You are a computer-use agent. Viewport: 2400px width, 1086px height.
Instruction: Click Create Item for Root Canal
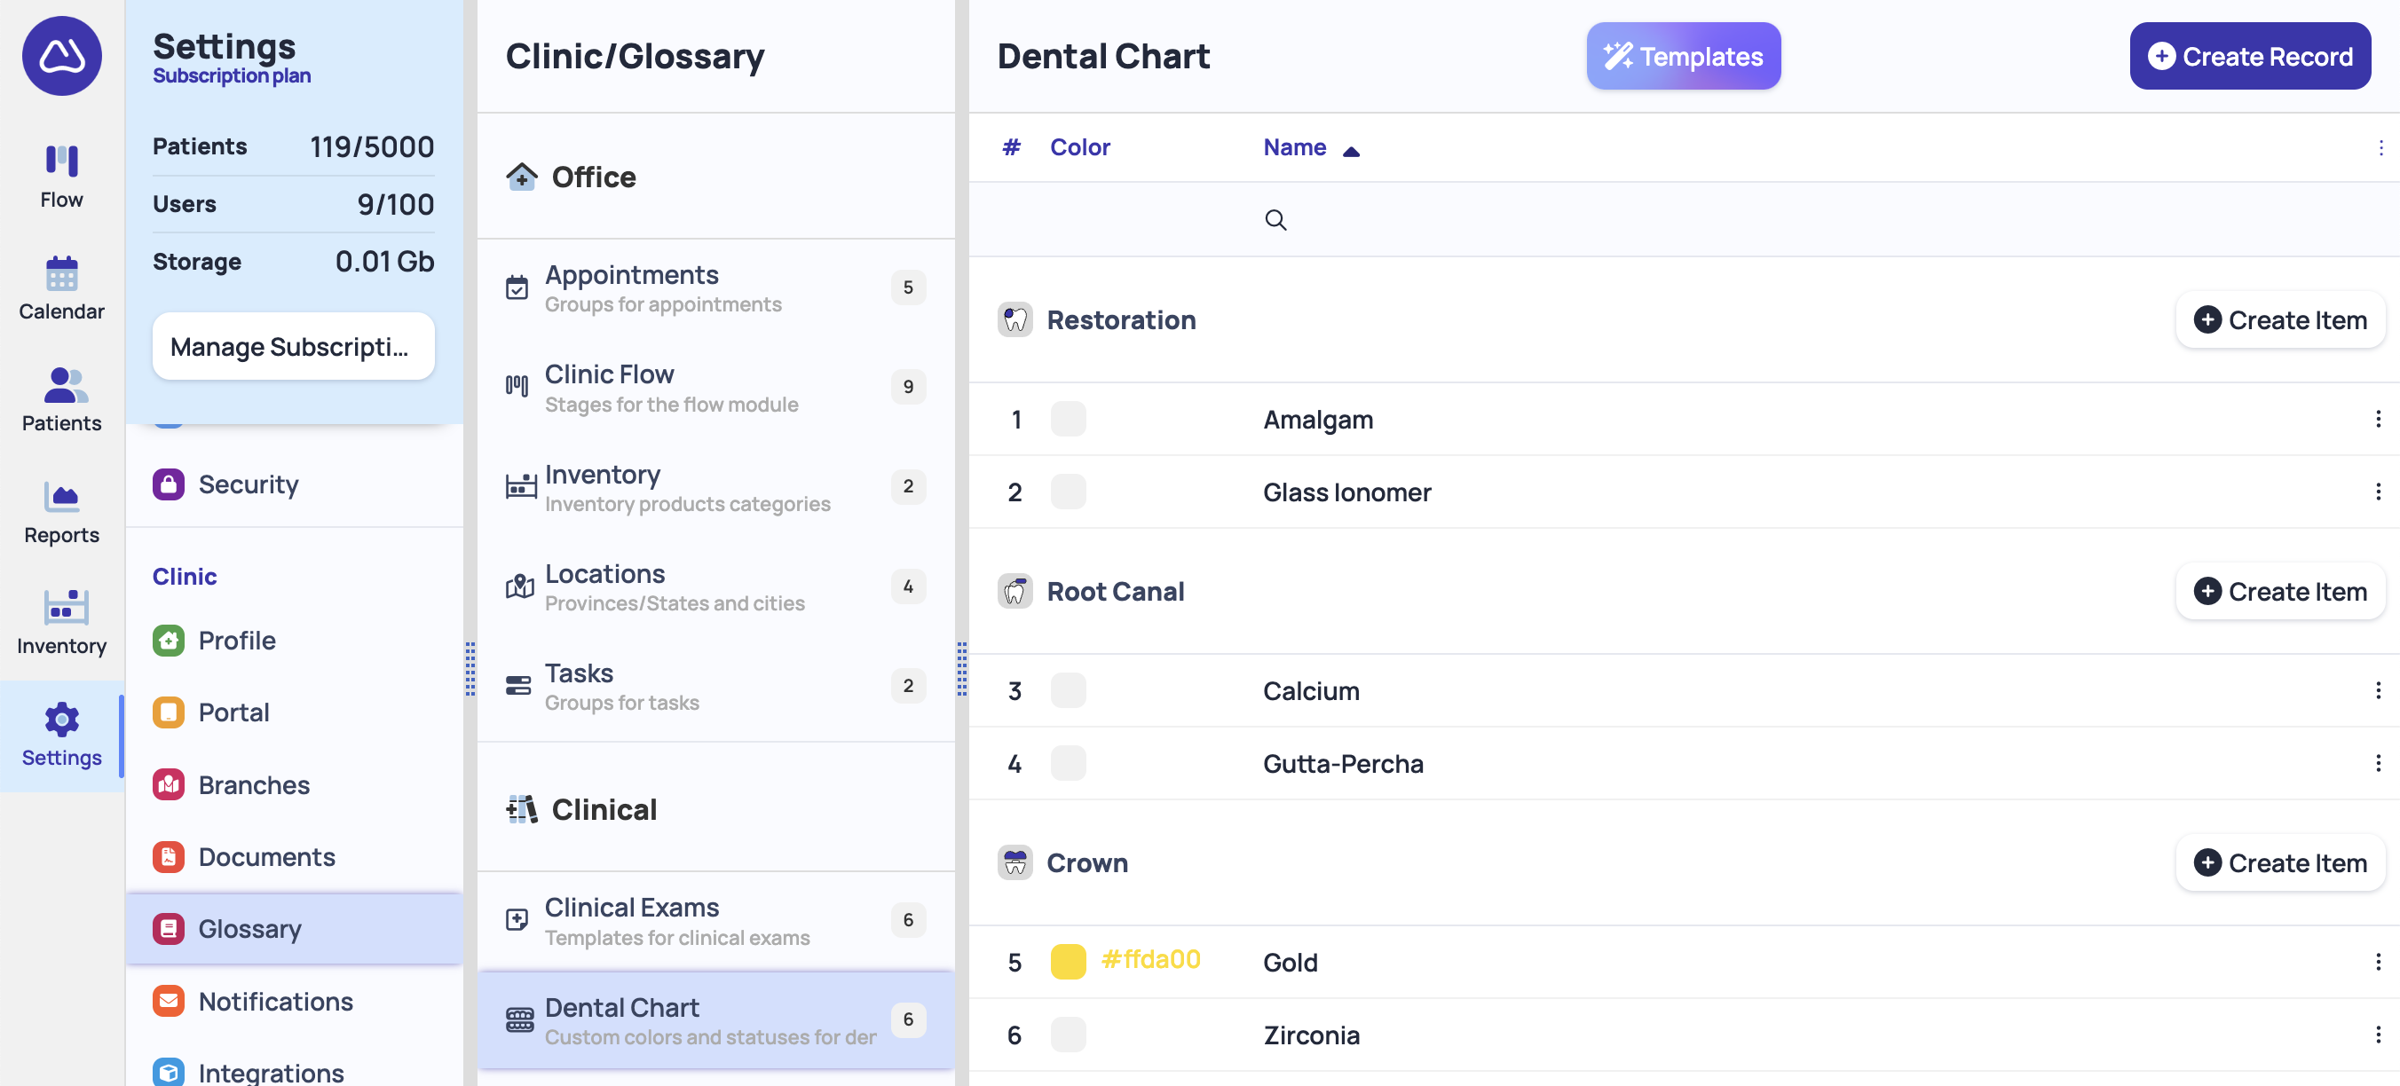click(2280, 592)
